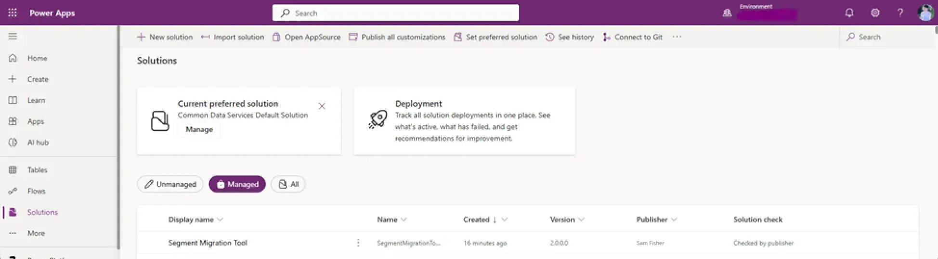Open the Segment Migration Tool solution
Viewport: 938px width, 259px height.
(x=208, y=243)
